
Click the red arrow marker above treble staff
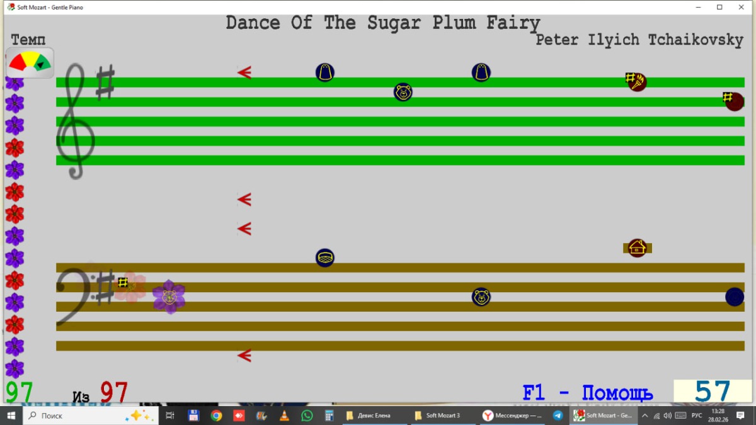coord(244,72)
